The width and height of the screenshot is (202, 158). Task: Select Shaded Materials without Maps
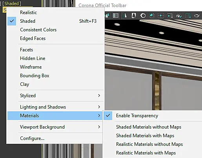[149, 127]
